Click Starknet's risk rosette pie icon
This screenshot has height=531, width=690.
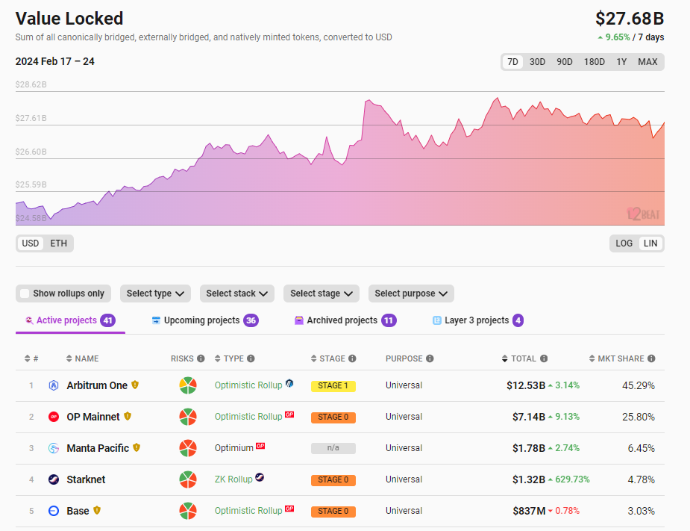click(188, 479)
